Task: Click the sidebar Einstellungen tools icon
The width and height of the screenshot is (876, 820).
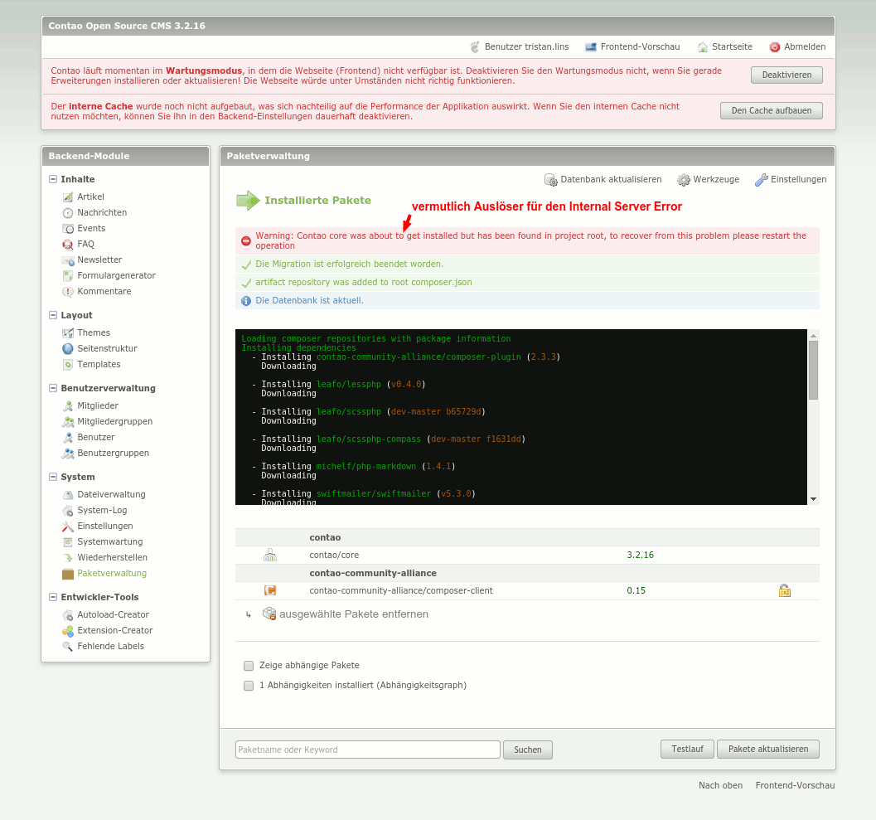Action: 68,526
